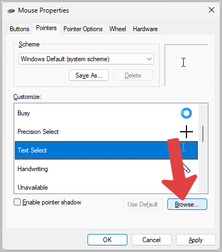This screenshot has height=252, width=222.
Task: Click the Customize list scrollbar thumb
Action: tap(203, 134)
